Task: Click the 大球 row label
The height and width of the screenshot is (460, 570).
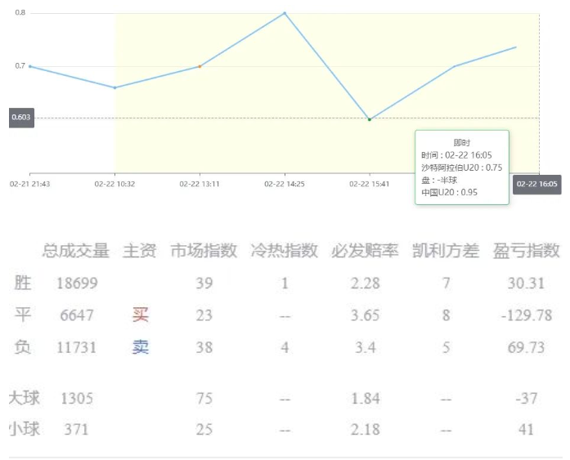Action: click(x=24, y=399)
